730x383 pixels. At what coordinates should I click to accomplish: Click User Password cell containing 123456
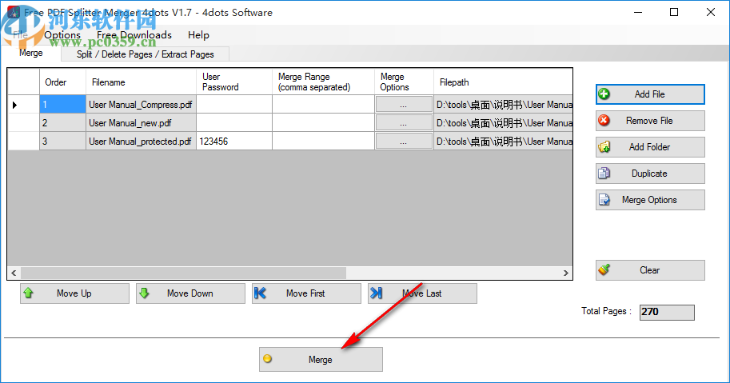[234, 141]
